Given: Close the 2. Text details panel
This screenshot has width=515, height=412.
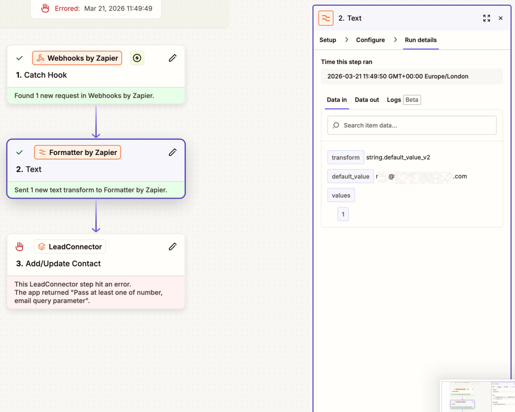Looking at the screenshot, I should click(501, 18).
